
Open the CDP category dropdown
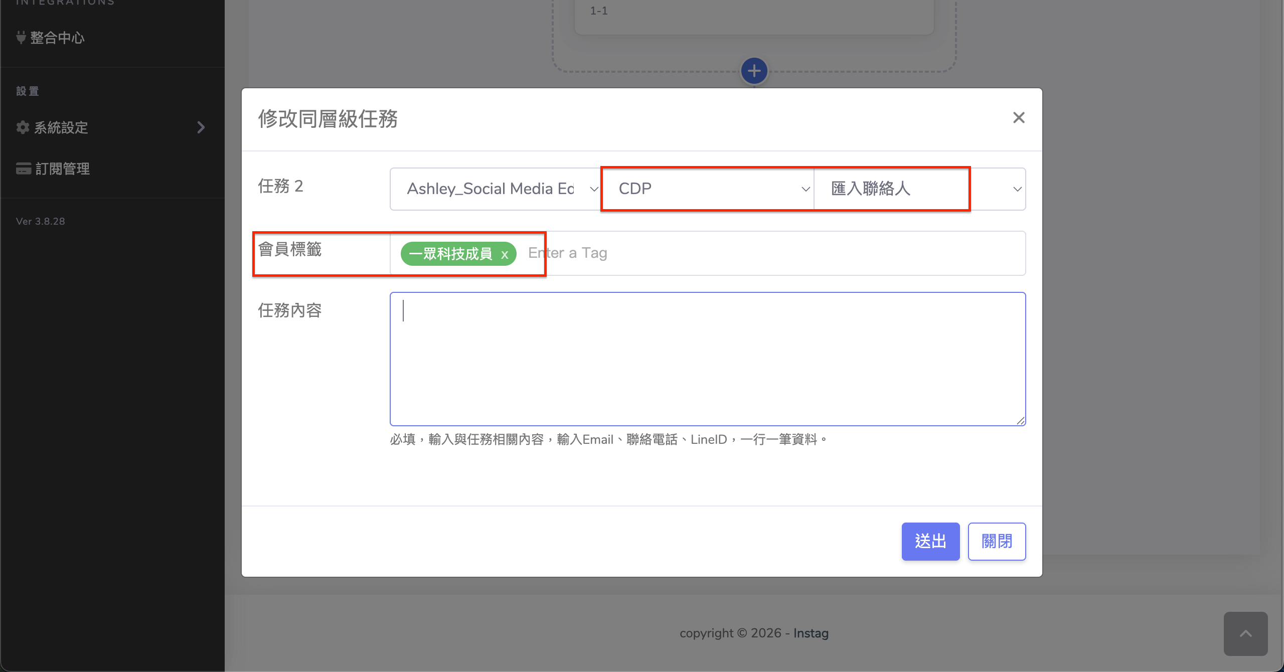coord(707,189)
